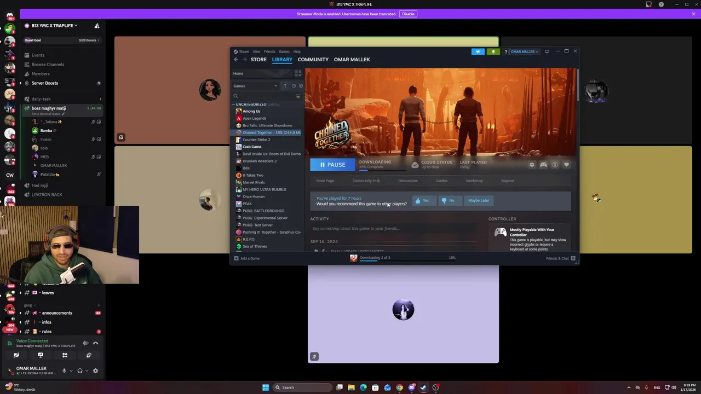701x394 pixels.
Task: Mute Discord microphone
Action: pyautogui.click(x=64, y=370)
